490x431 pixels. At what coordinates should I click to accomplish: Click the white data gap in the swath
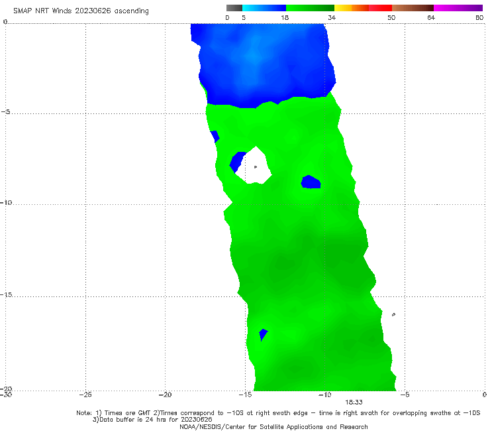[255, 168]
